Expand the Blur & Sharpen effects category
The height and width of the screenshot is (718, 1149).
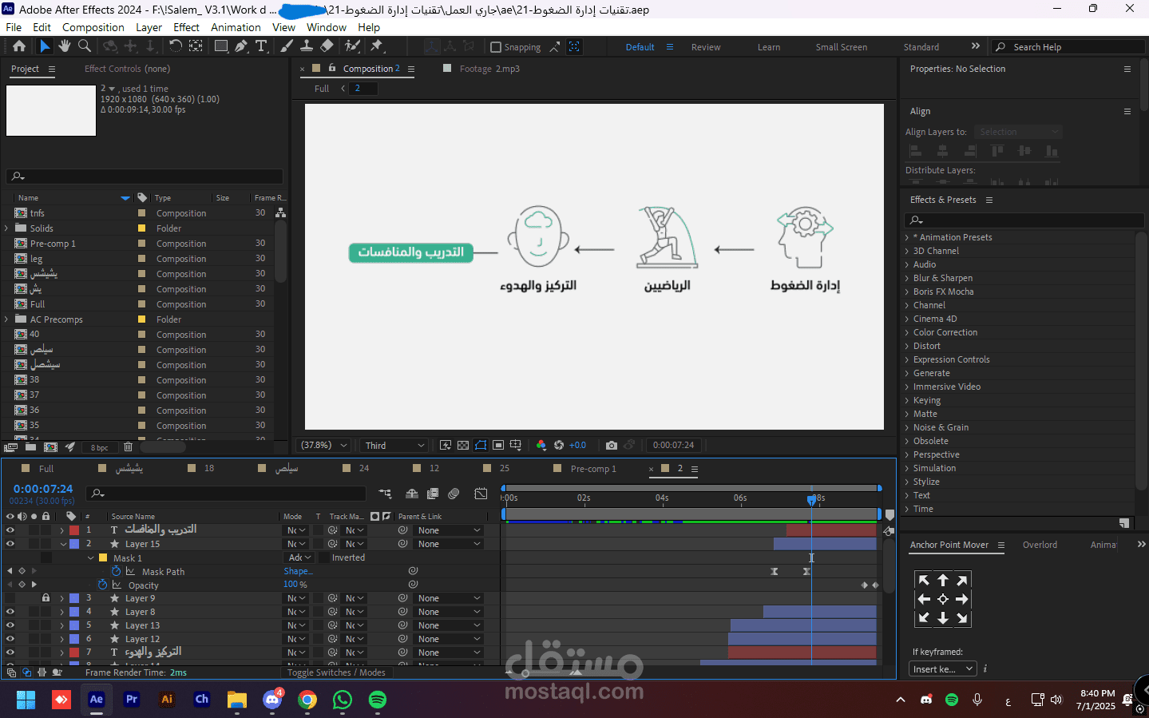coord(907,278)
